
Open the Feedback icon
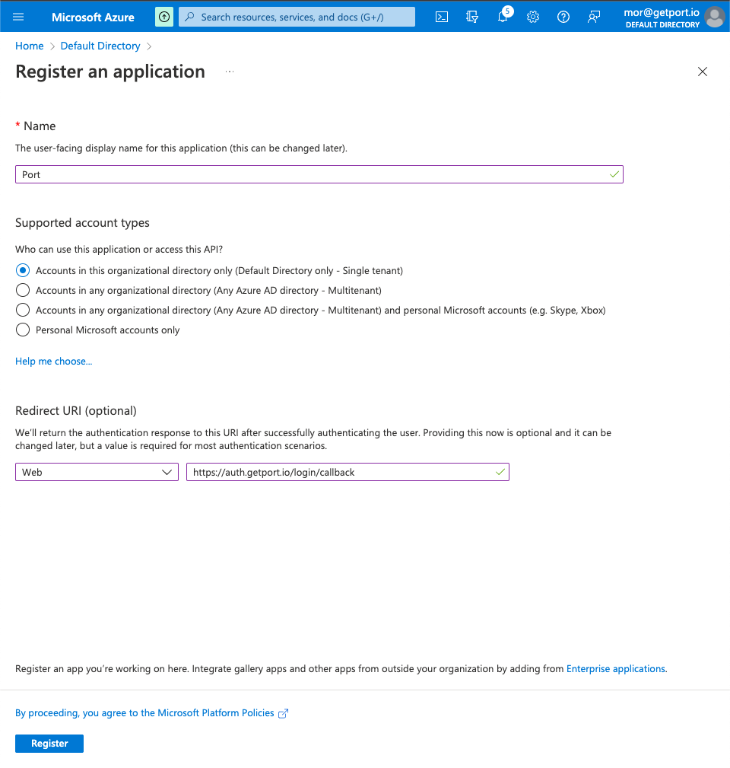594,17
